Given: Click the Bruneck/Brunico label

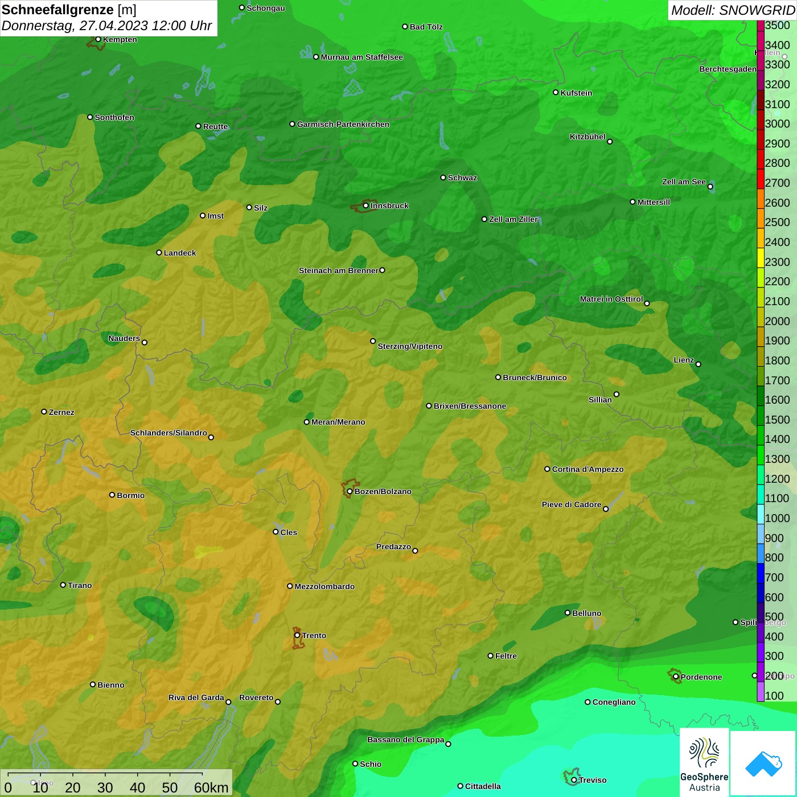Looking at the screenshot, I should pos(535,377).
